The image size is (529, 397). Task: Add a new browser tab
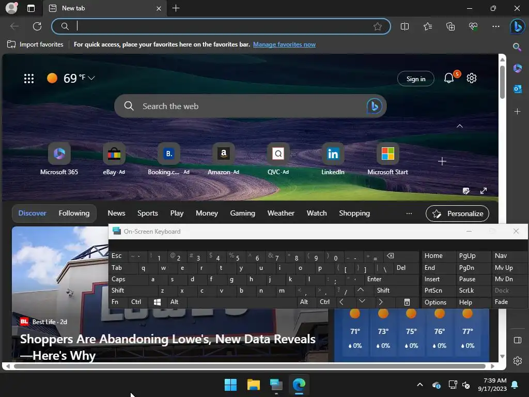[x=176, y=8]
